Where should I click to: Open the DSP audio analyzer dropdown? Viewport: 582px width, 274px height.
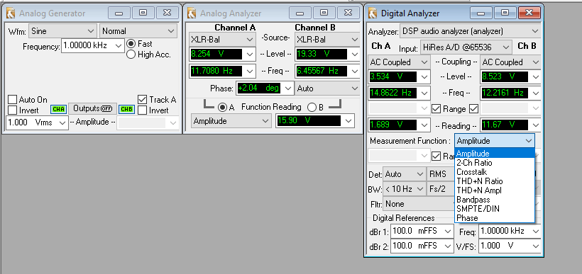click(x=471, y=31)
